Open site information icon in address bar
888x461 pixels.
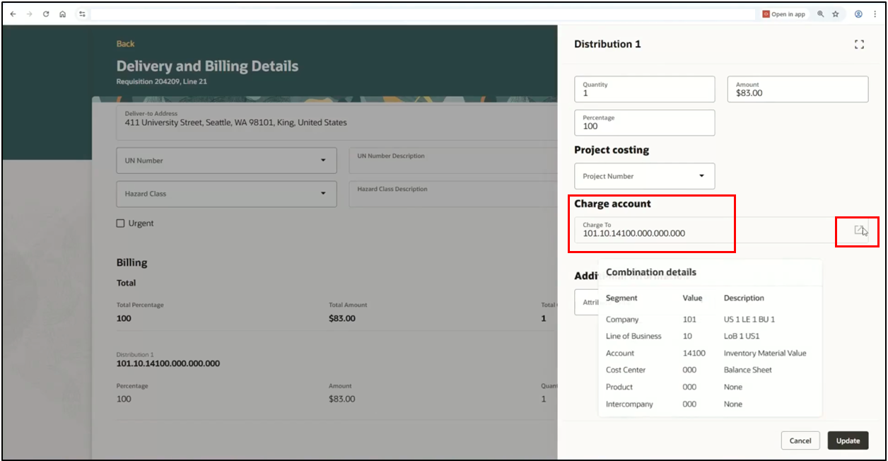[82, 14]
